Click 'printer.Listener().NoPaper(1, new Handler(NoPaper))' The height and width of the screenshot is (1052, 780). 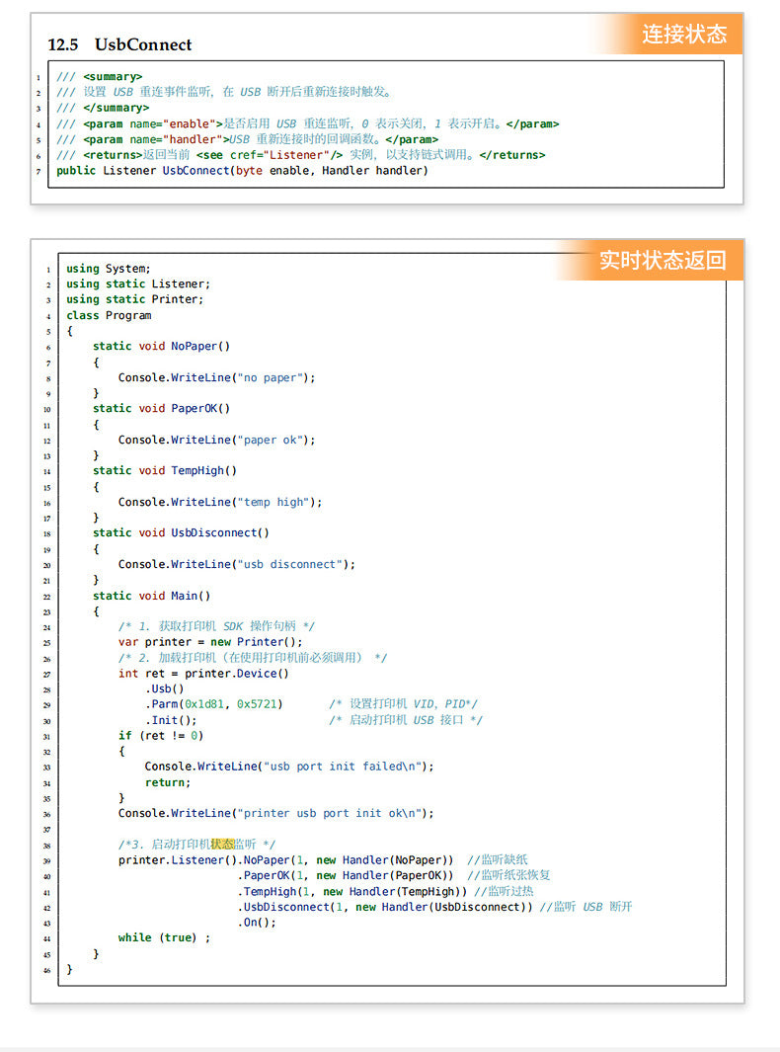285,860
